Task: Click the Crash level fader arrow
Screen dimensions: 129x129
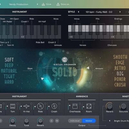Action: [49, 106]
